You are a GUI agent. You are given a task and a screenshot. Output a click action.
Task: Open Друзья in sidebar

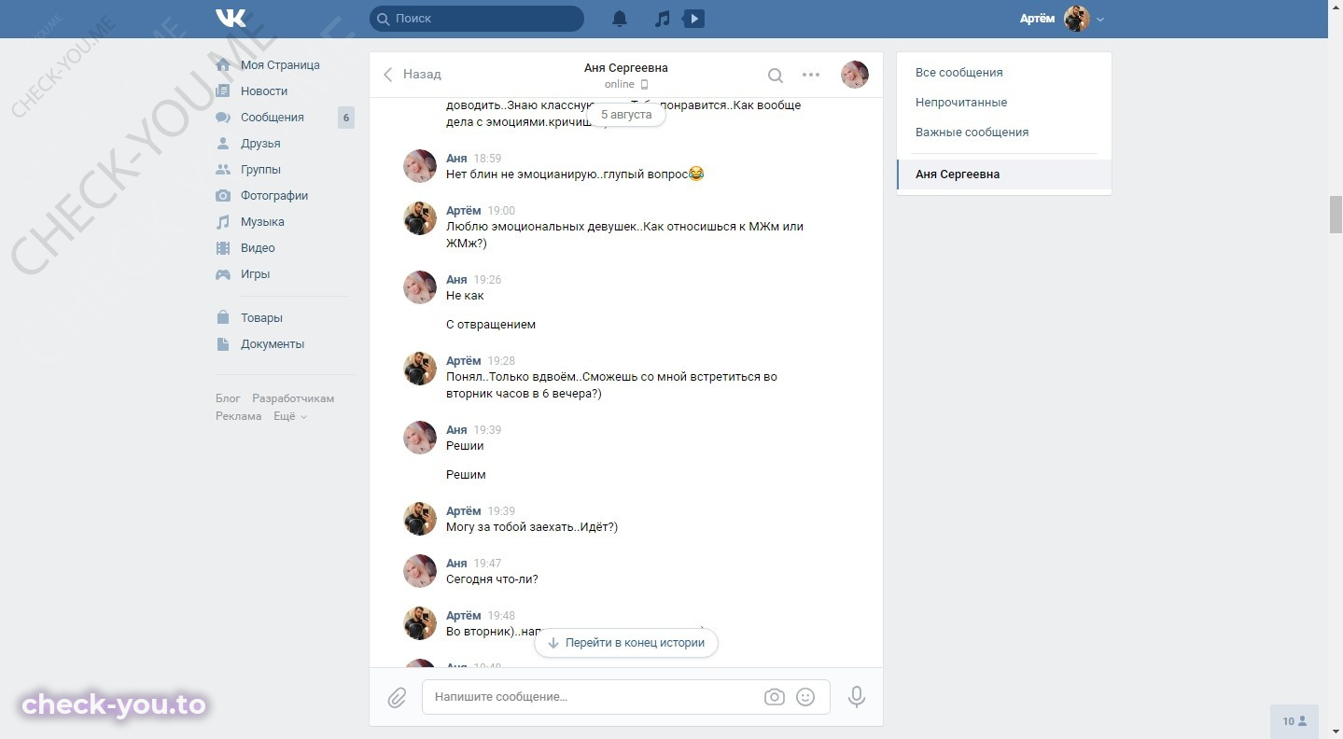pos(260,144)
